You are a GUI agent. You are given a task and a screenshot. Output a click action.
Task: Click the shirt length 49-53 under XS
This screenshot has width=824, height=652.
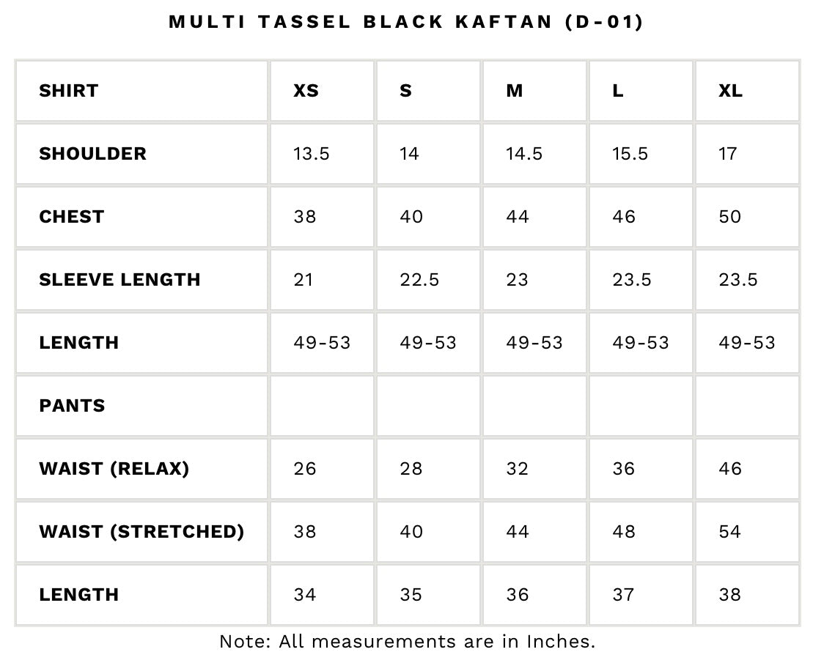coord(322,343)
